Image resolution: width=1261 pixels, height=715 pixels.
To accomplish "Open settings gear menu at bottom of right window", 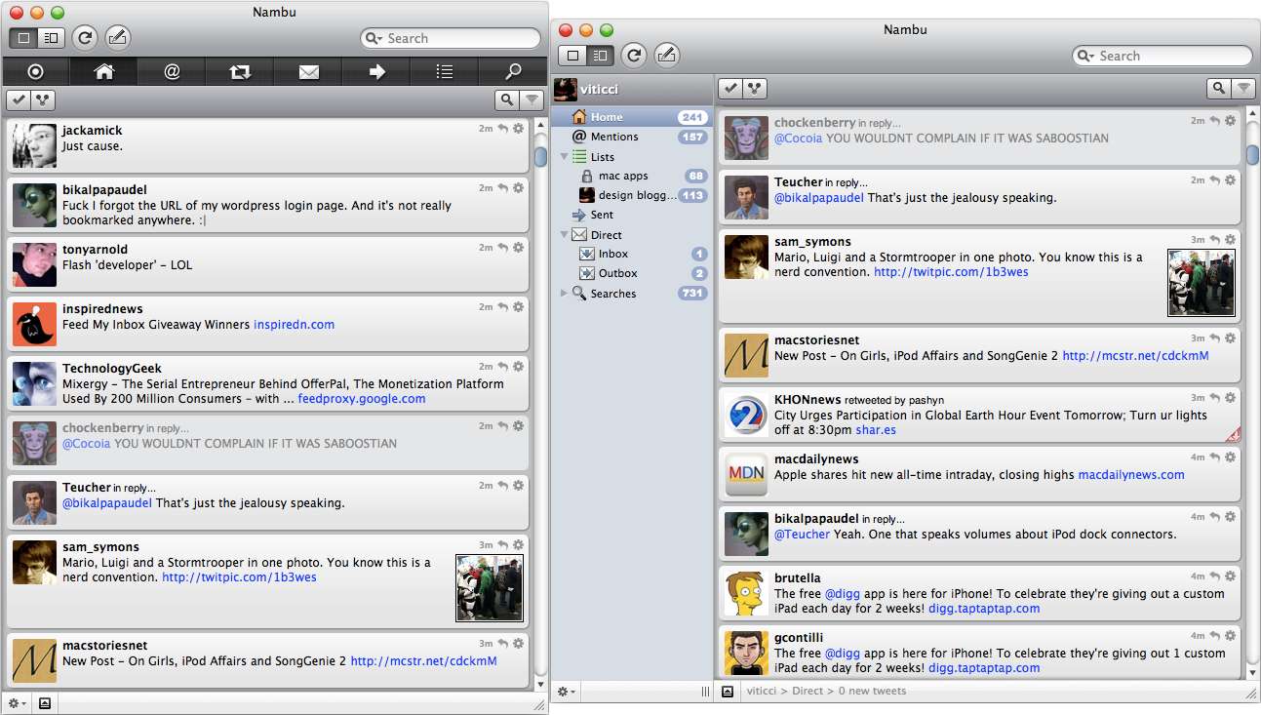I will pos(566,692).
